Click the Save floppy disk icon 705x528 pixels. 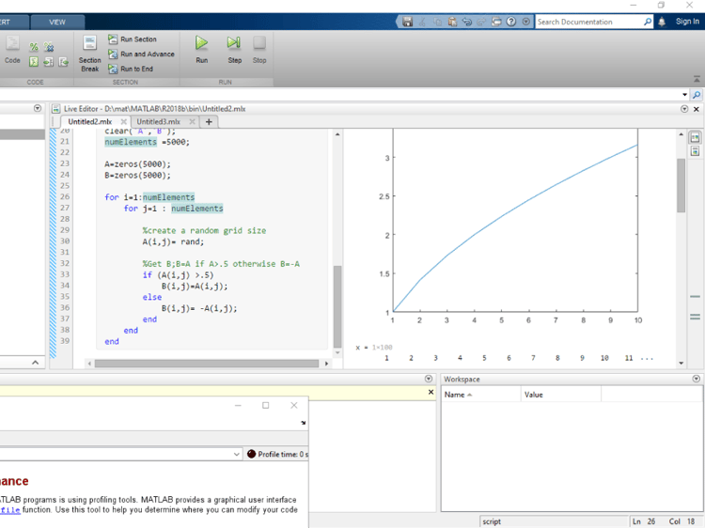click(x=407, y=22)
